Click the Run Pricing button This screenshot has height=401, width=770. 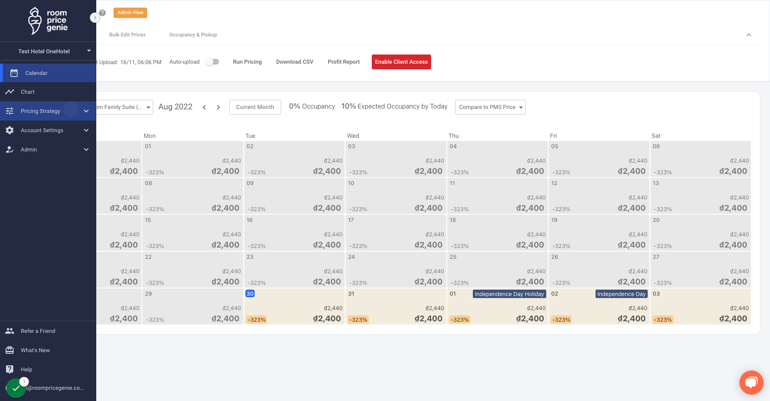pos(247,62)
